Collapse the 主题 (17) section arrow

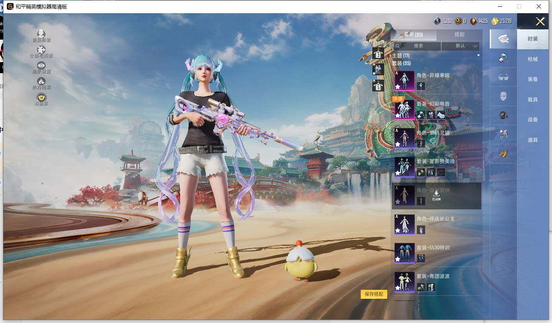(478, 56)
